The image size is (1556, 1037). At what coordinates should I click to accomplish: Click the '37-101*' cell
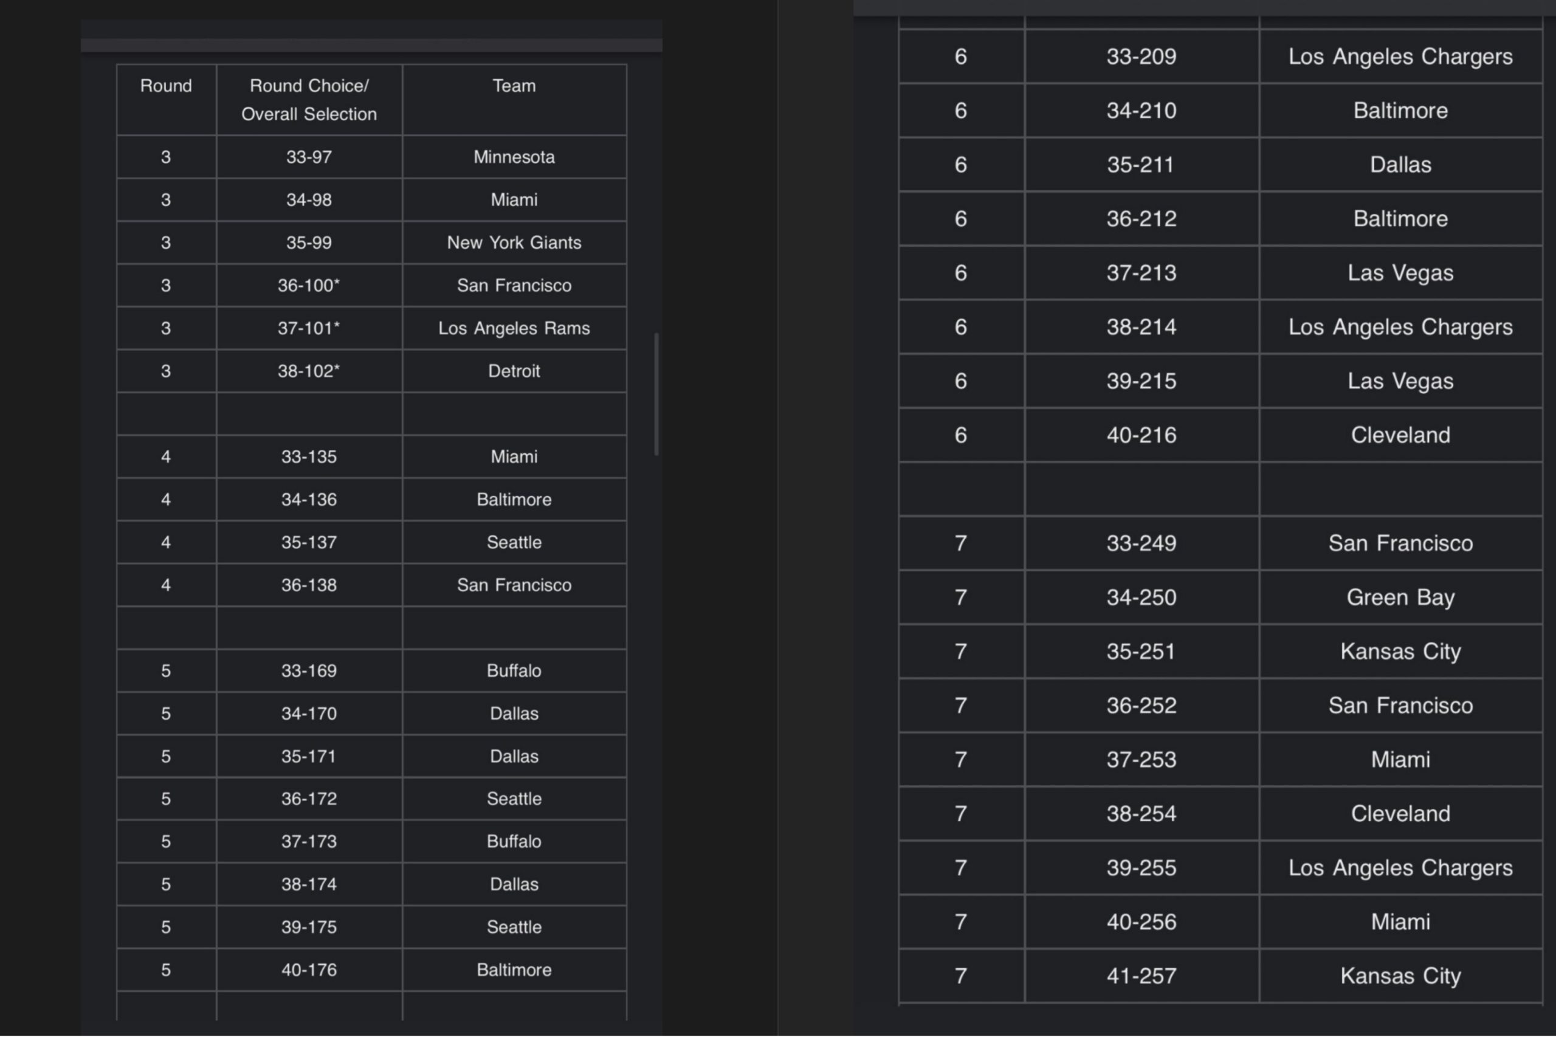309,328
